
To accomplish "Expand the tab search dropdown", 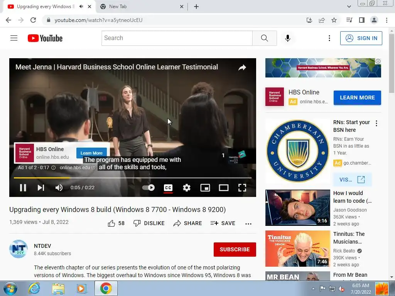I will pos(349,7).
